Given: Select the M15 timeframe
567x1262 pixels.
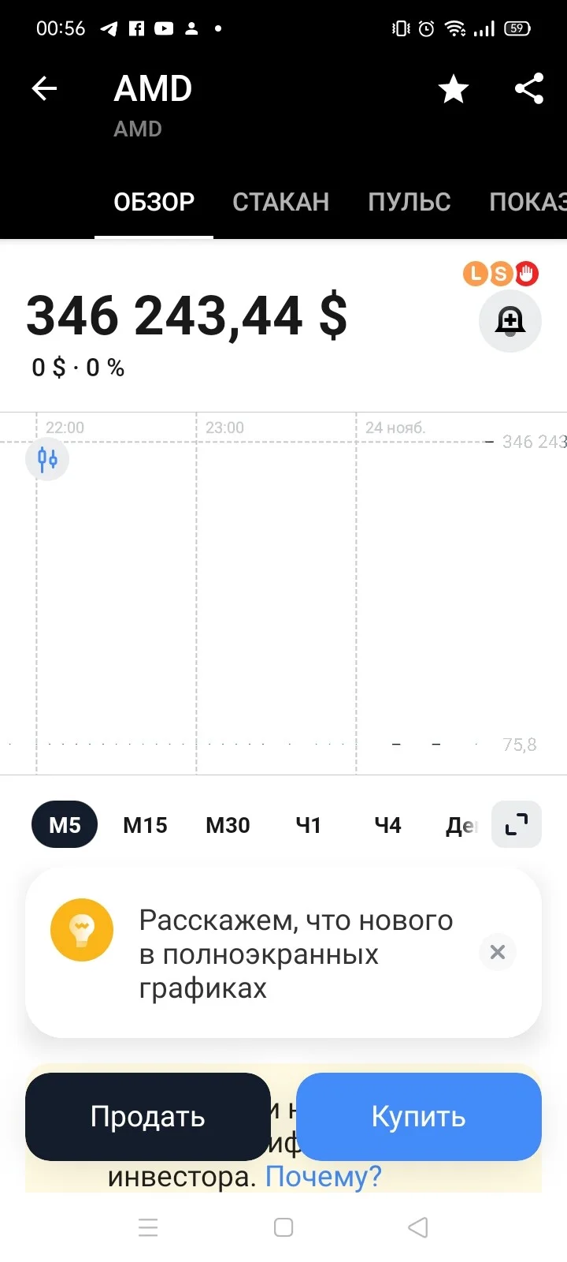Looking at the screenshot, I should tap(146, 825).
